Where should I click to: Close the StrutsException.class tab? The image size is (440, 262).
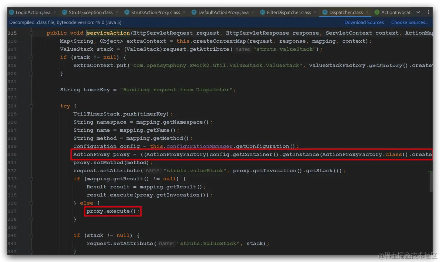coord(117,12)
